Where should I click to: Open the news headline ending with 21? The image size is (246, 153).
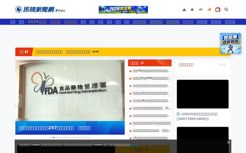pos(152,108)
